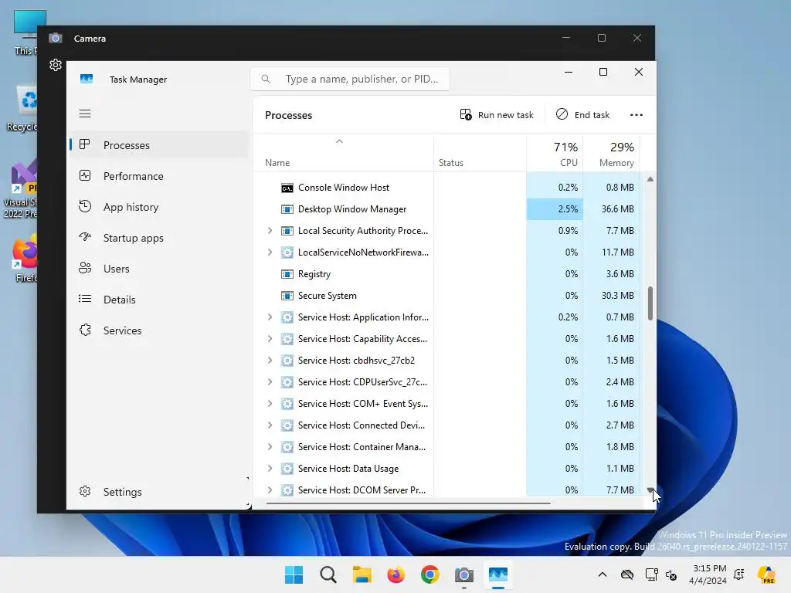Expand Service Host: COM+ Event System row

[270, 405]
